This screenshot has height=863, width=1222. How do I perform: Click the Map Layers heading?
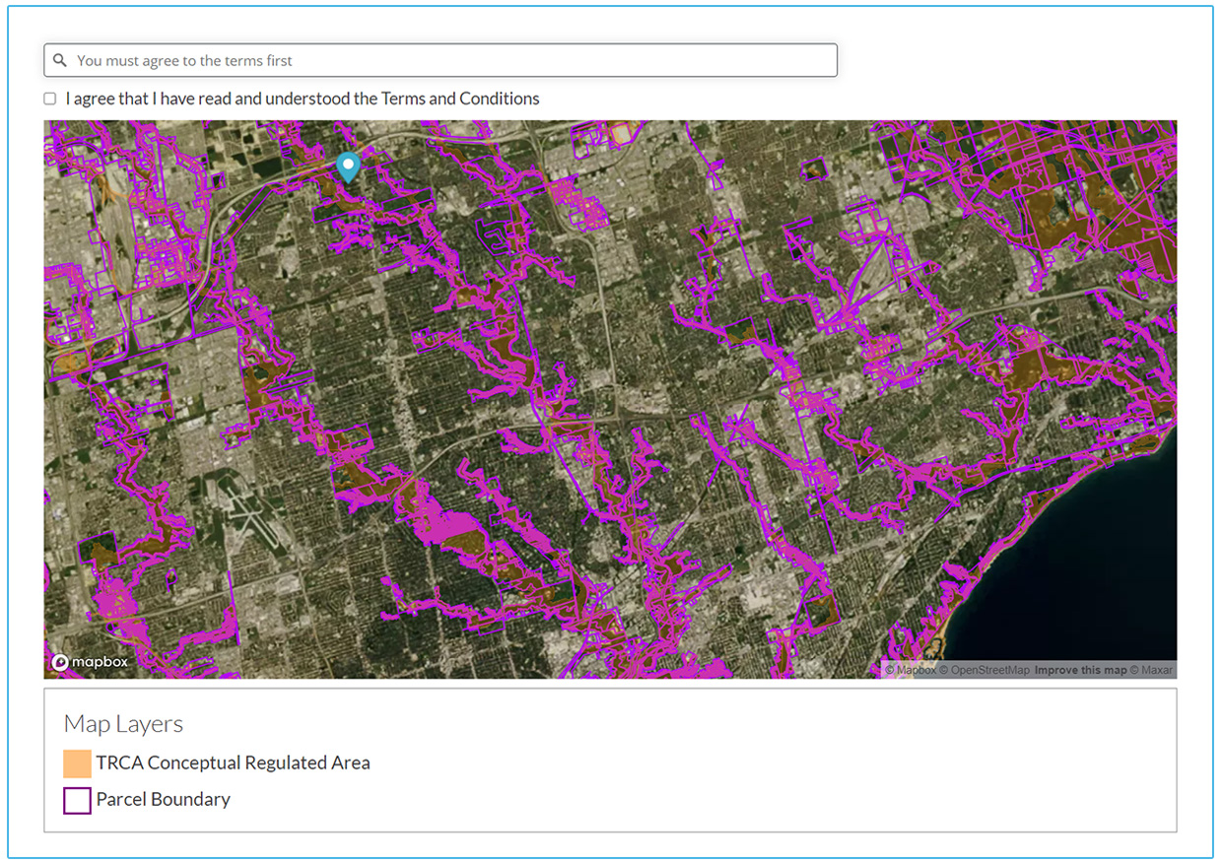click(123, 724)
